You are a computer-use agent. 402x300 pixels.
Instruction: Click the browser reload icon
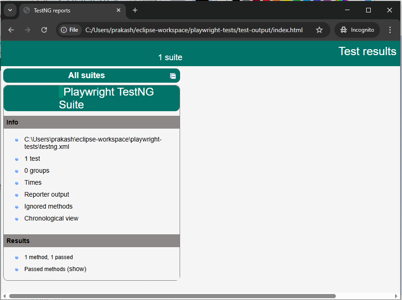[44, 30]
